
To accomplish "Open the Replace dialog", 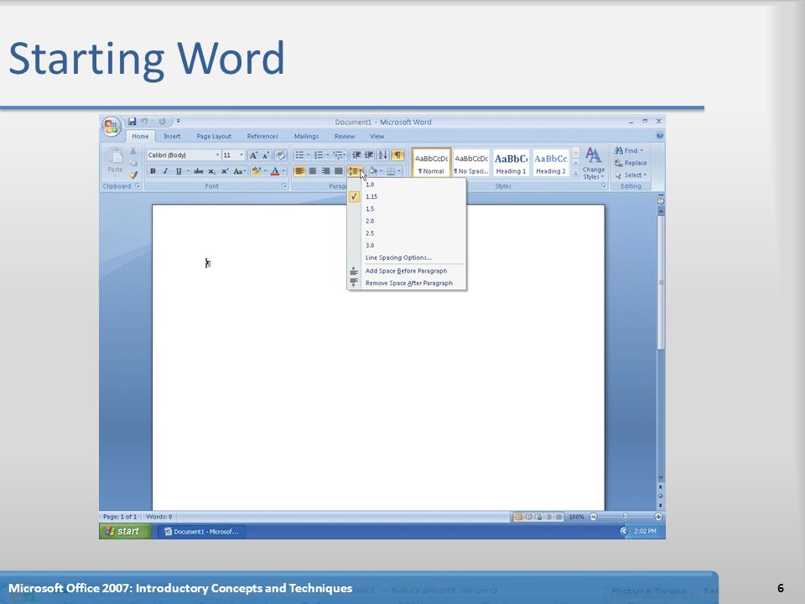I will tap(631, 163).
